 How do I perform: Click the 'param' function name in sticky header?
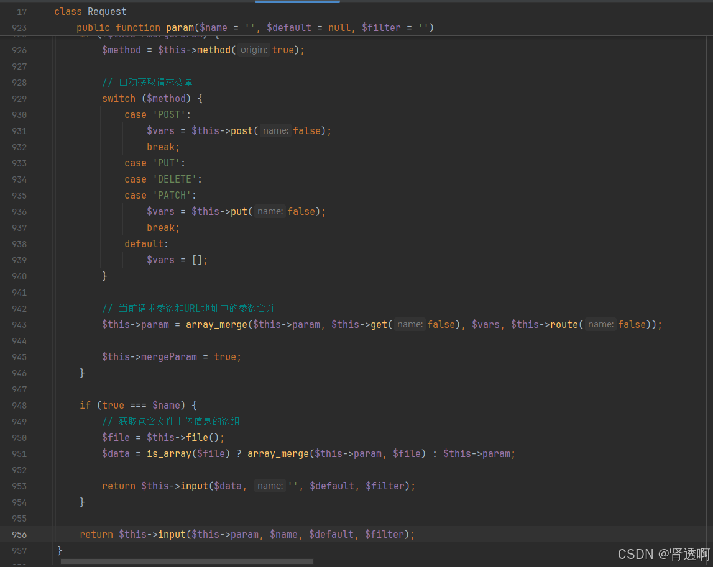pyautogui.click(x=179, y=27)
